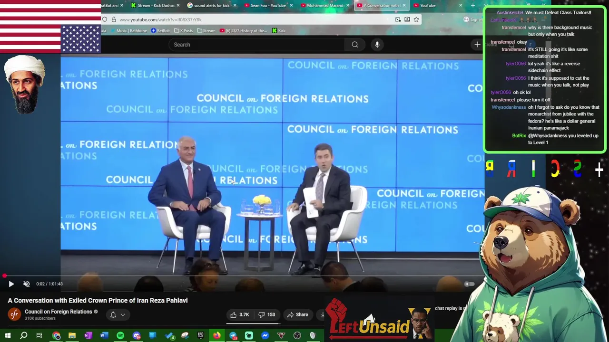
Task: Bookmark this page with the star icon
Action: 416,19
